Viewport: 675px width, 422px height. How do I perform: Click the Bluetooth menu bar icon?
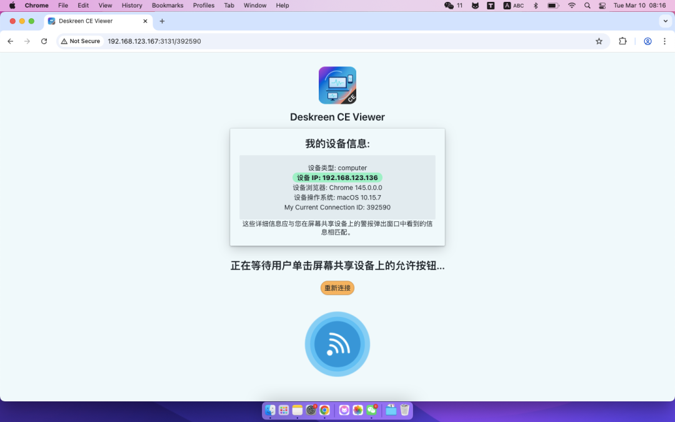pyautogui.click(x=536, y=6)
